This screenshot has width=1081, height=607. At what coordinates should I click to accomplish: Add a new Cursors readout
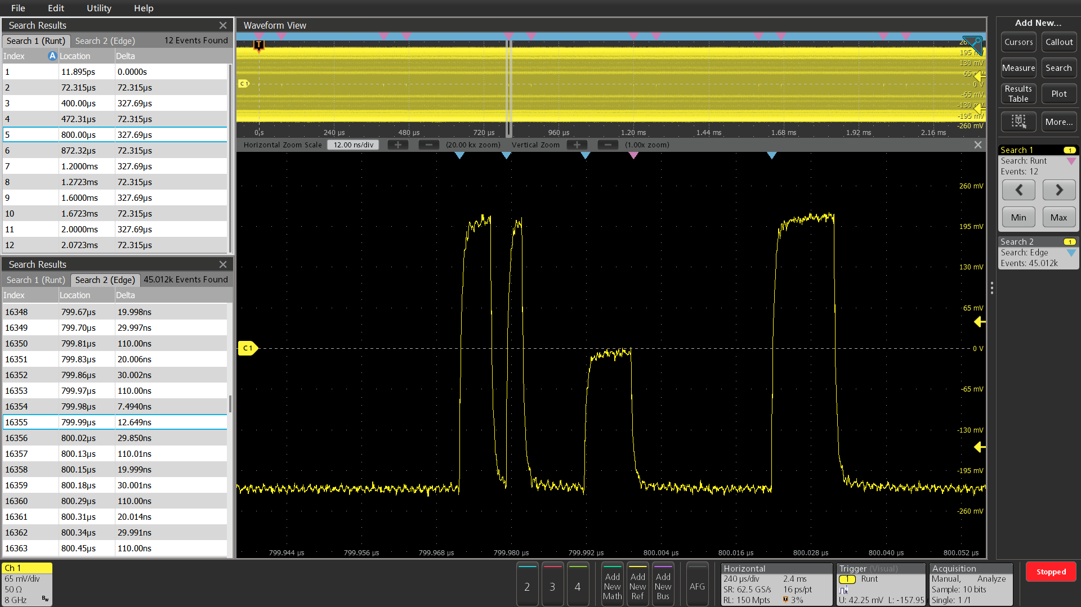(1019, 42)
